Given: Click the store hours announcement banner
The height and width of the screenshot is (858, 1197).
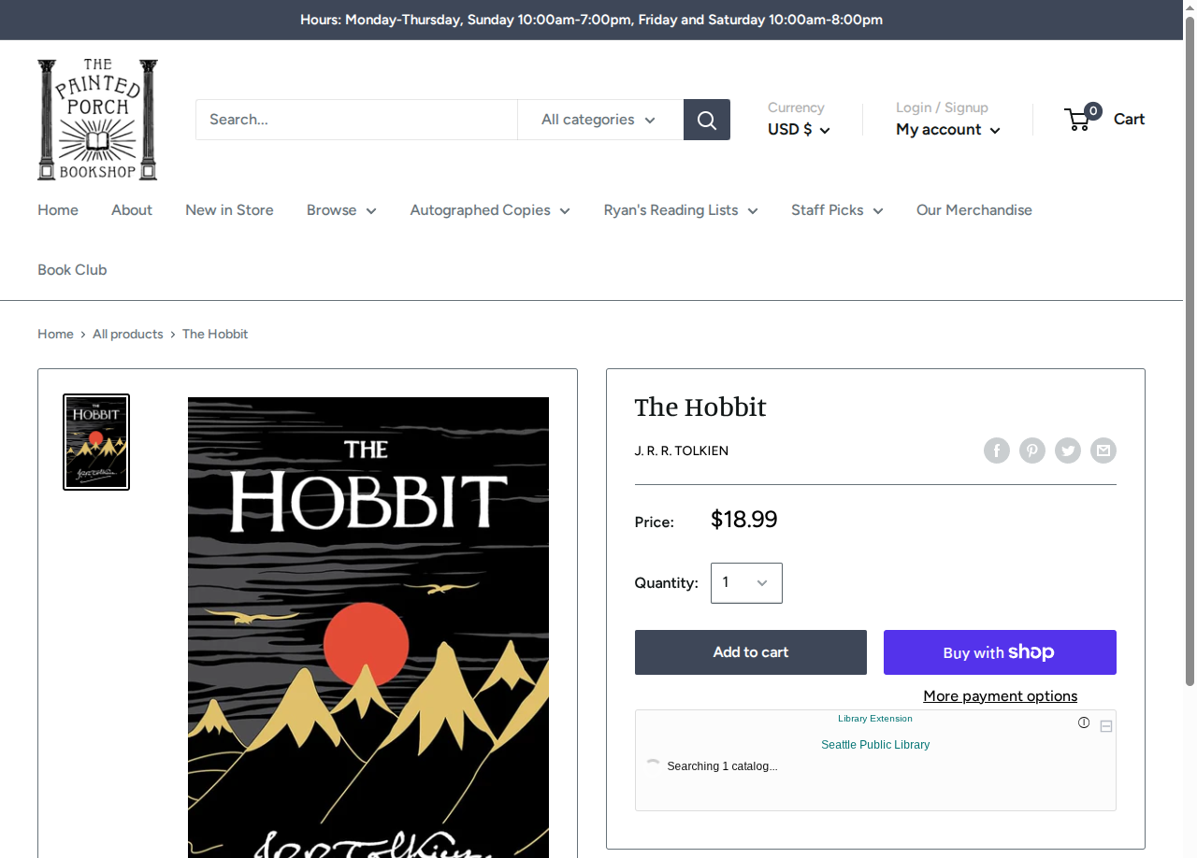Looking at the screenshot, I should click(x=591, y=20).
